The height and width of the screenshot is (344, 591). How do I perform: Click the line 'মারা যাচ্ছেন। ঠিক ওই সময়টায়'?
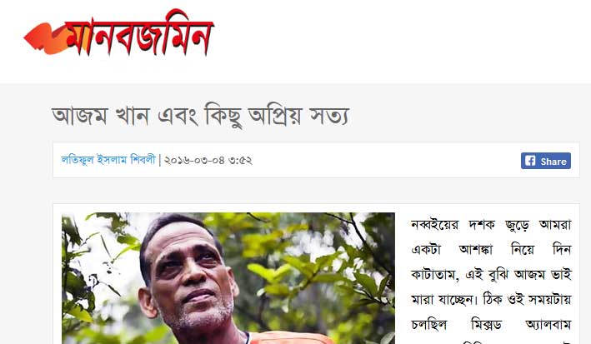pos(491,300)
